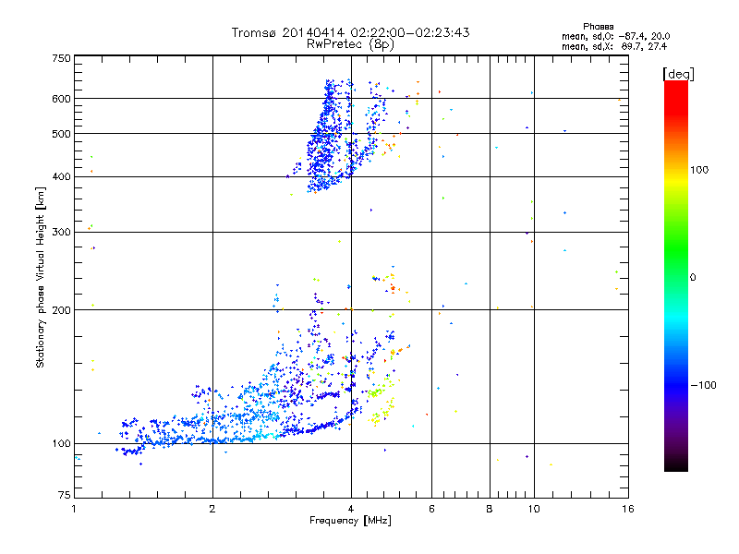This screenshot has height=554, width=739.
Task: Click the 'mean, sd,O: -87.4, 20.0' line
Action: pyautogui.click(x=616, y=36)
